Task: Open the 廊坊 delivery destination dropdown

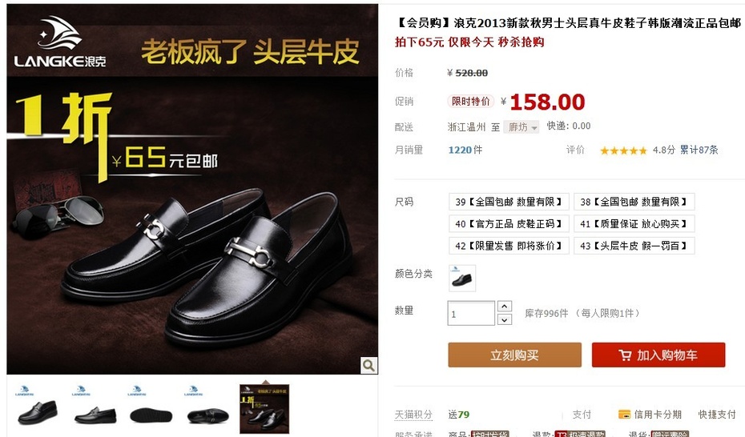Action: [521, 127]
